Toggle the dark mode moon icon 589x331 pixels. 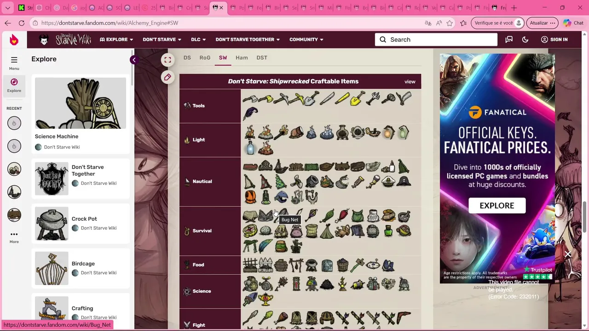pyautogui.click(x=525, y=40)
